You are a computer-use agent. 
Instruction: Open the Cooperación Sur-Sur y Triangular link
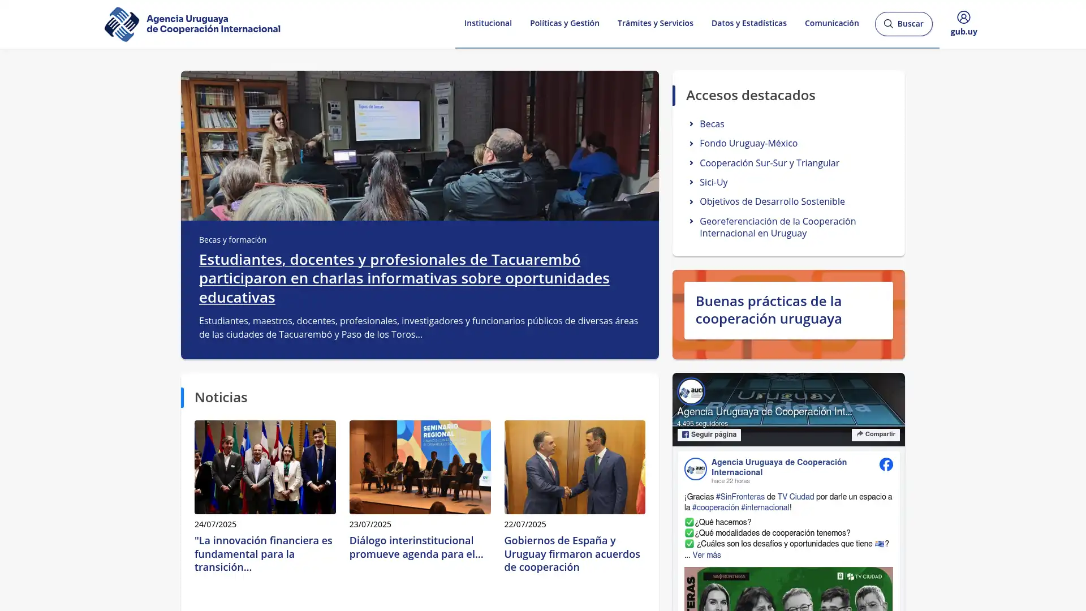[769, 163]
